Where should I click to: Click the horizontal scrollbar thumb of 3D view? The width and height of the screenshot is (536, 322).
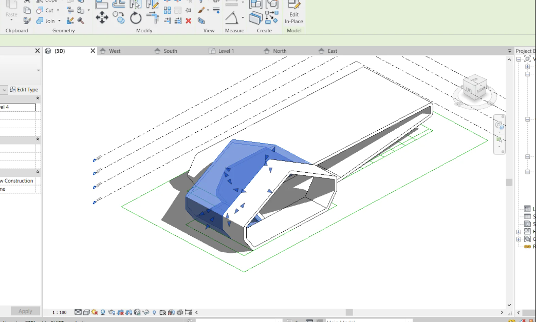click(349, 312)
